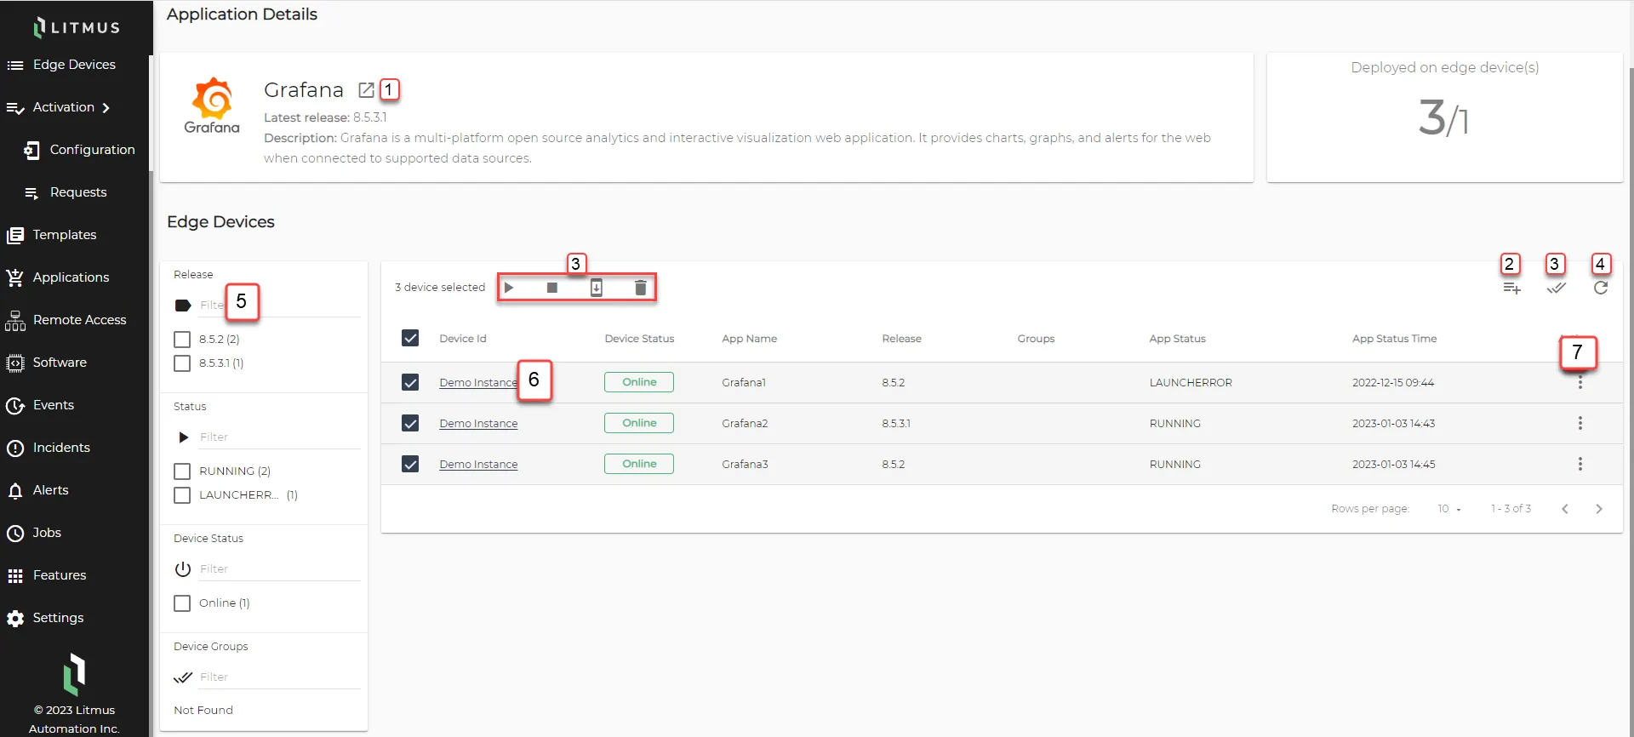
Task: Open actions menu for Grafana3 row
Action: [x=1580, y=464]
